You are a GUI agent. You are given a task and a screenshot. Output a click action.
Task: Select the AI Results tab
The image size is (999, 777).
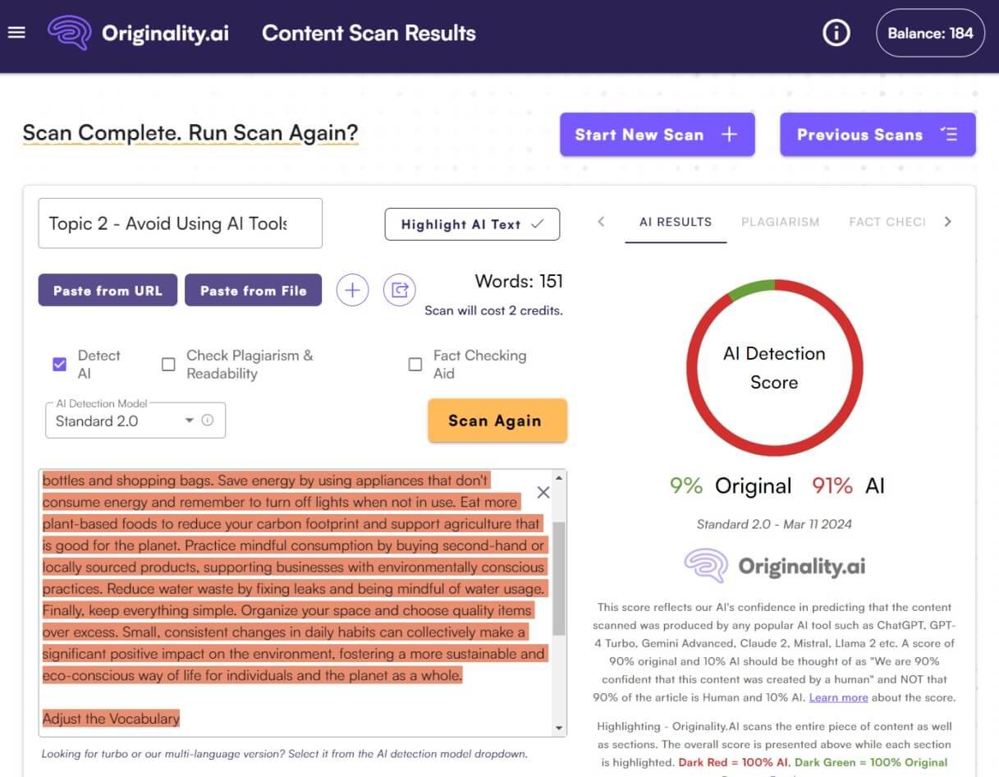[675, 222]
